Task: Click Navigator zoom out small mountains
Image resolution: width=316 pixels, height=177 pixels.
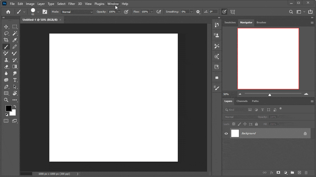Action: click(x=240, y=94)
